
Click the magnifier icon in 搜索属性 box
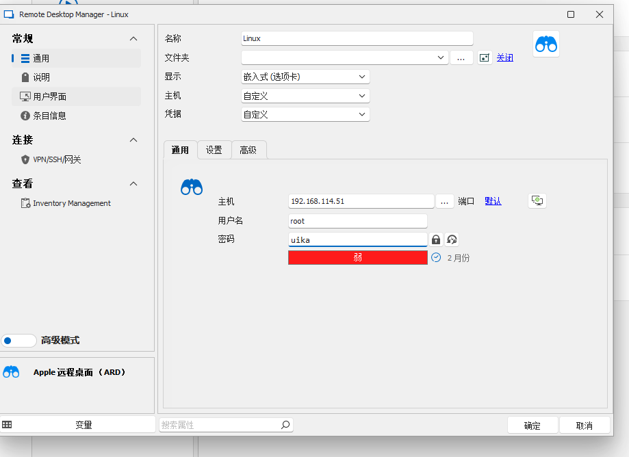(x=285, y=425)
